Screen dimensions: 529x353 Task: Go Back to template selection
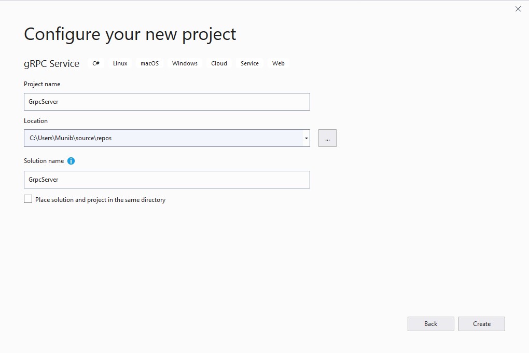tap(430, 323)
